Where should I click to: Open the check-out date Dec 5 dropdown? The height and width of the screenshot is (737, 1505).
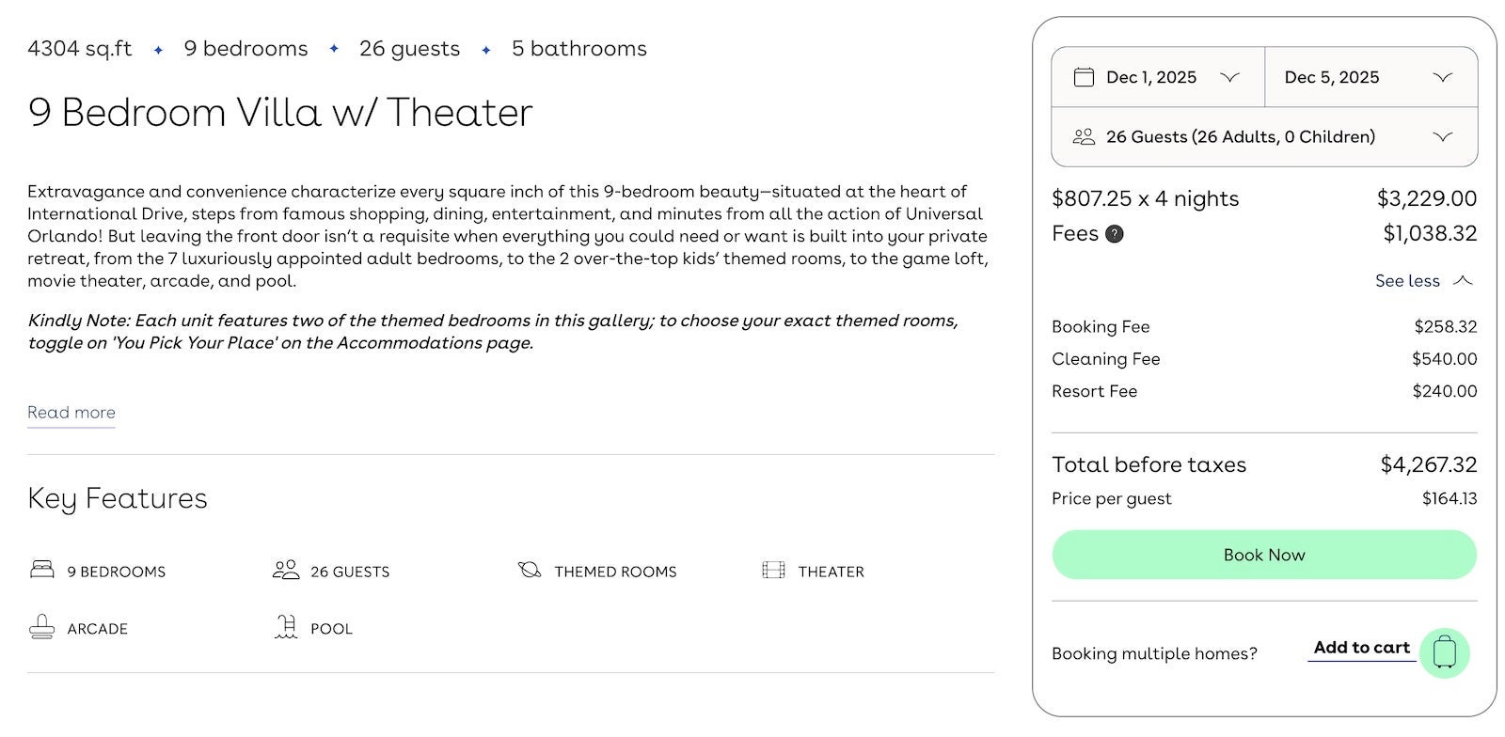tap(1443, 77)
